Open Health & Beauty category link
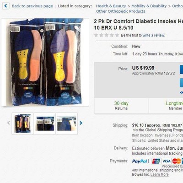 click(x=111, y=6)
